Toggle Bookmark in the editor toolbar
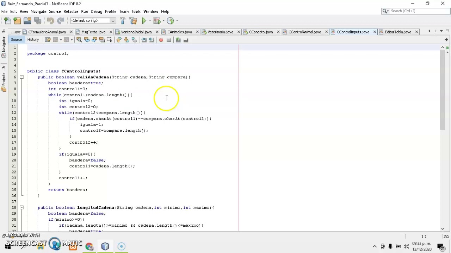Image resolution: width=451 pixels, height=253 pixels. pos(134,40)
